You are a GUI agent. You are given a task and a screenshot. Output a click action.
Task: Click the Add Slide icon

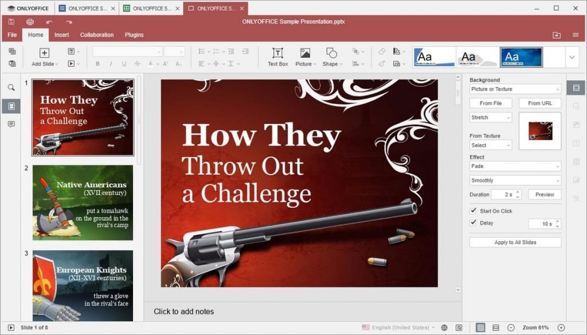pos(44,53)
